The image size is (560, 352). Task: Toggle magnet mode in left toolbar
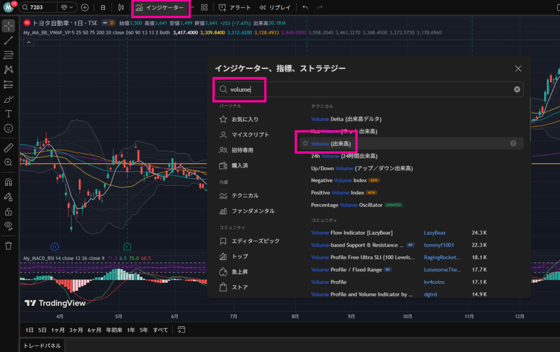click(8, 182)
